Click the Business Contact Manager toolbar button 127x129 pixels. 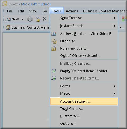(28, 27)
